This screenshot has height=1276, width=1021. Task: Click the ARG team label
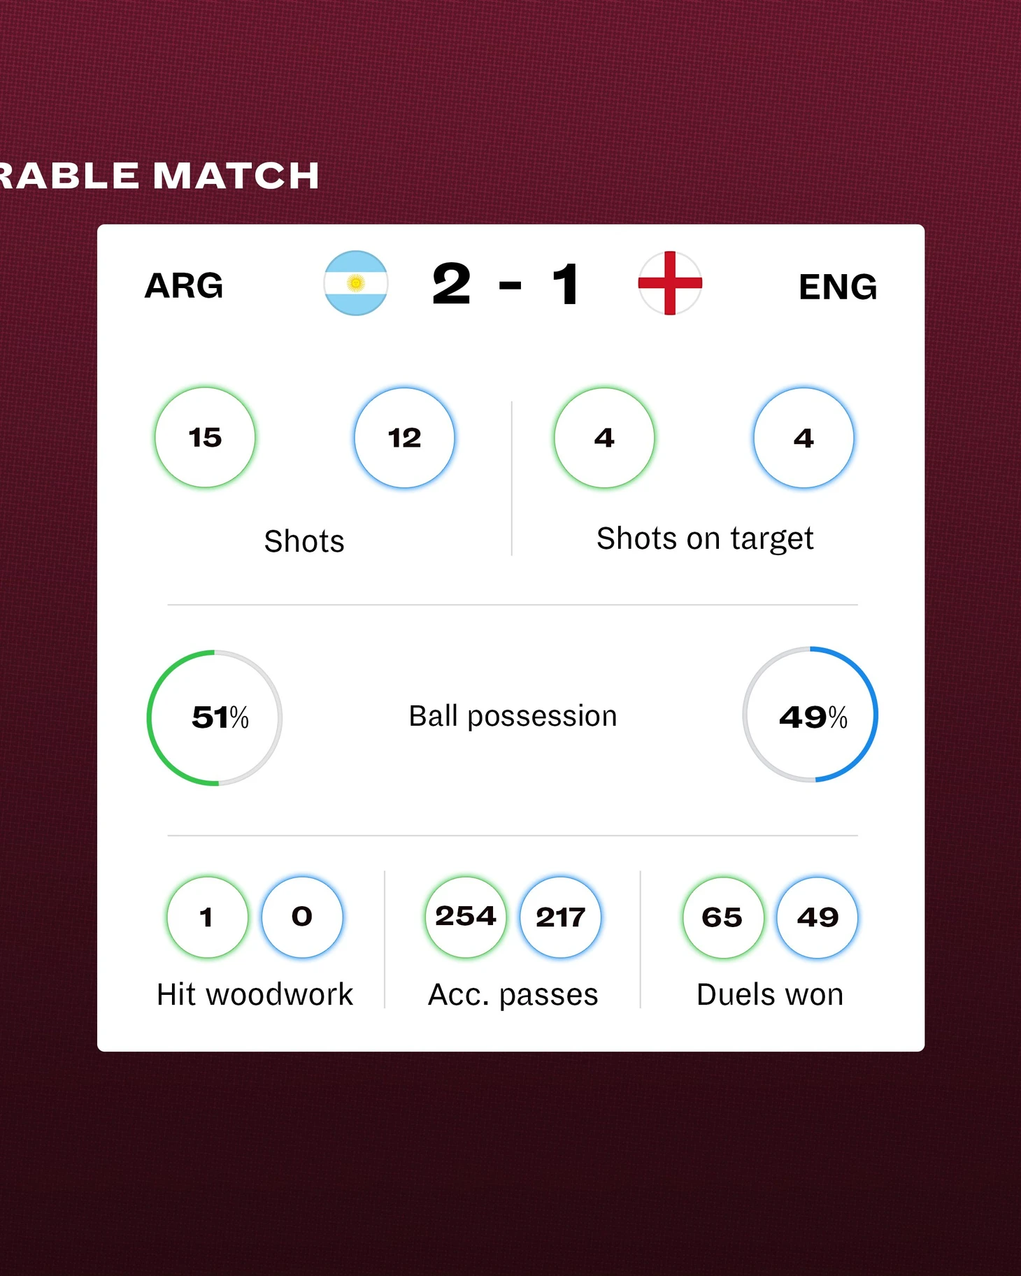pos(184,285)
